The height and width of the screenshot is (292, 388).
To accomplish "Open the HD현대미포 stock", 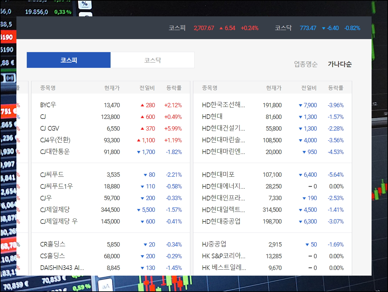I will 218,174.
